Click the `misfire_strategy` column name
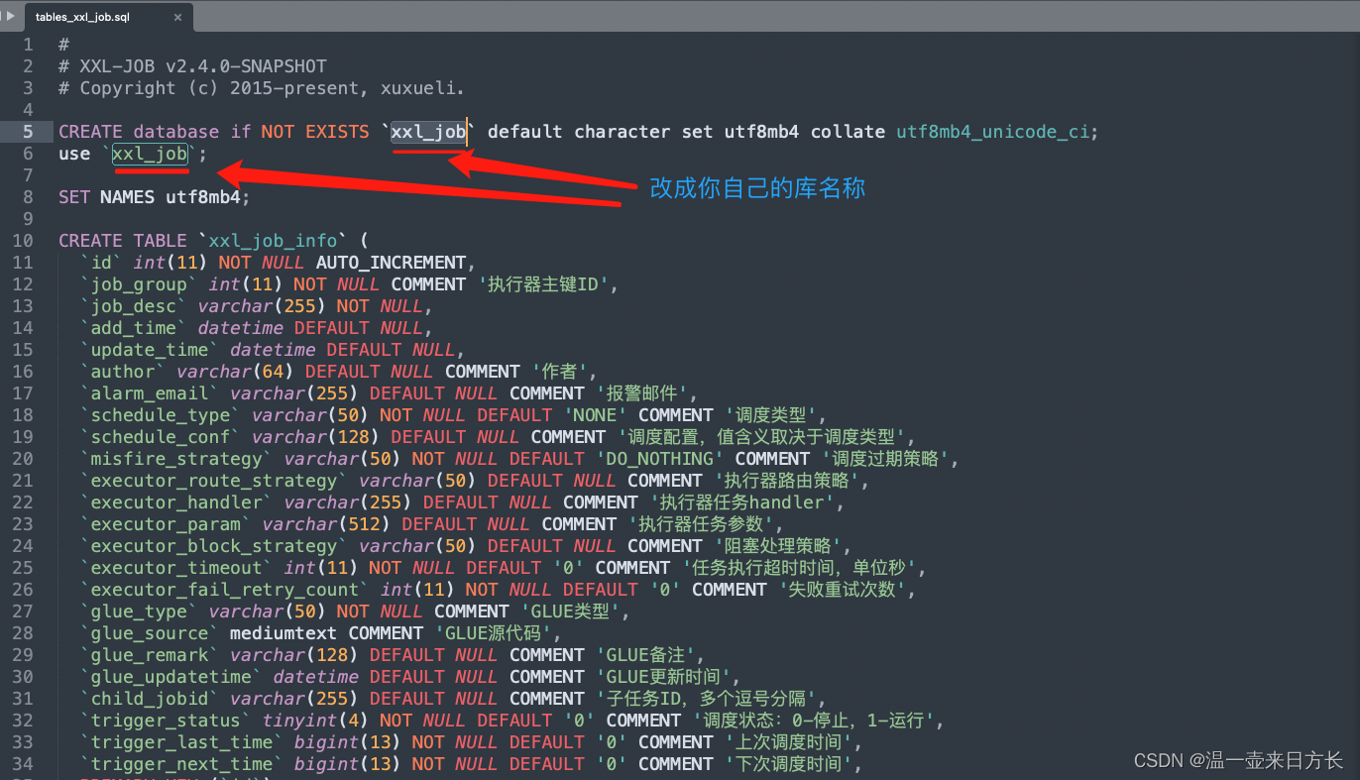 176,459
